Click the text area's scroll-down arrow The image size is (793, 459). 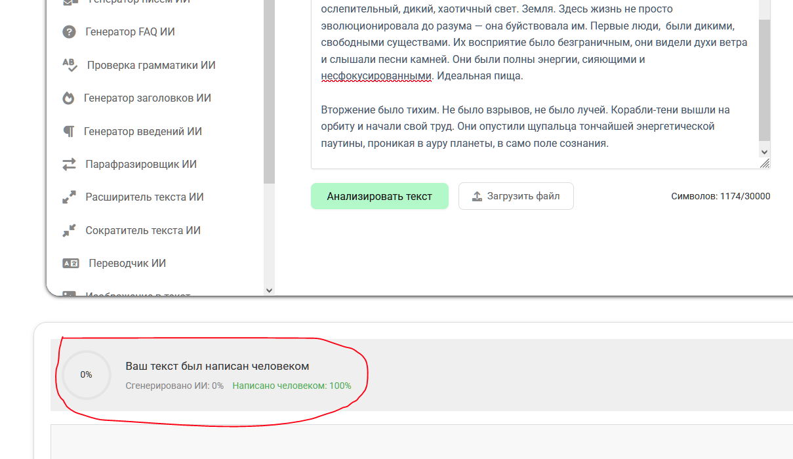click(x=764, y=151)
